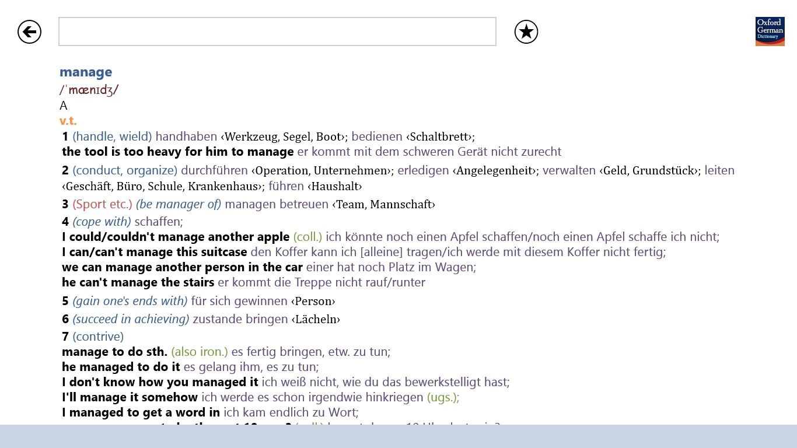Click the Oxford German Dictionary logo

pos(770,31)
